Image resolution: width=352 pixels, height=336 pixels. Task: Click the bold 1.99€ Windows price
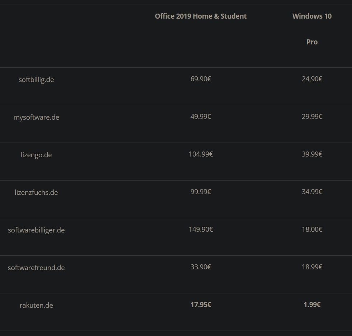tap(312, 304)
